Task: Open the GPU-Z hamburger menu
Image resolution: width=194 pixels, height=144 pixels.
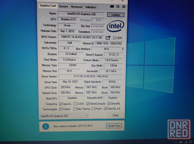Action: pyautogui.click(x=124, y=7)
